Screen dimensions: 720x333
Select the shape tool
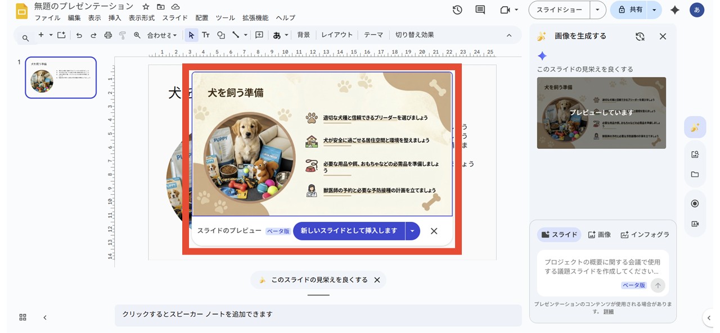[x=221, y=35]
